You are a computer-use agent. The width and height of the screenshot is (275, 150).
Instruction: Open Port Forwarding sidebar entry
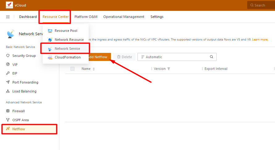tap(25, 82)
